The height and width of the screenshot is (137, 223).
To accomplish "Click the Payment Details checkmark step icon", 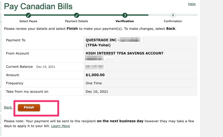I will pyautogui.click(x=77, y=15).
